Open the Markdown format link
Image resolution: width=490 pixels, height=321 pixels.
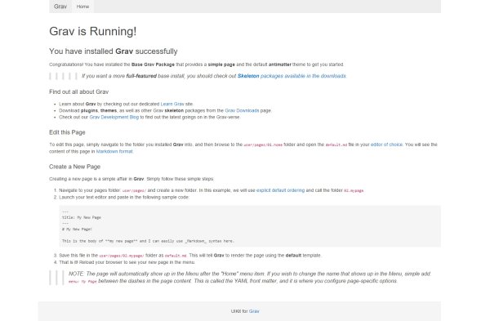coord(114,151)
